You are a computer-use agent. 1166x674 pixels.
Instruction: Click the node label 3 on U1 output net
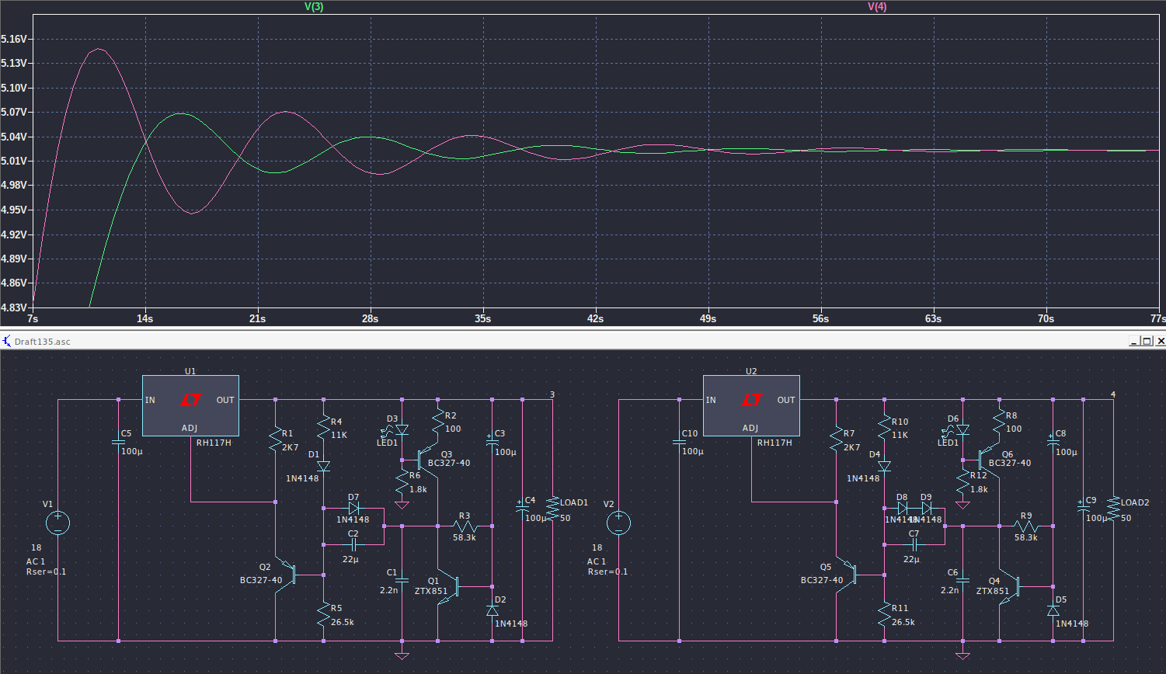coord(552,394)
